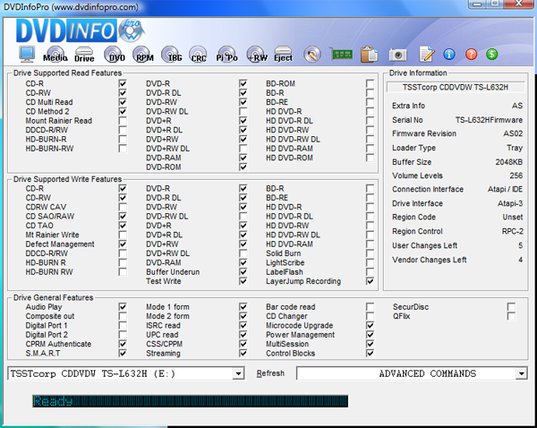Close the DVDInfoPro window
This screenshot has width=537, height=428.
click(518, 4)
